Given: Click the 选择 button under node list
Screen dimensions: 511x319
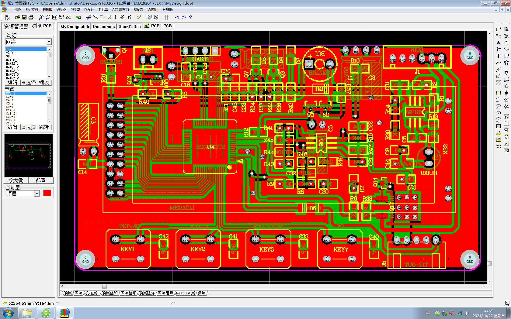Looking at the screenshot, I should tap(29, 127).
